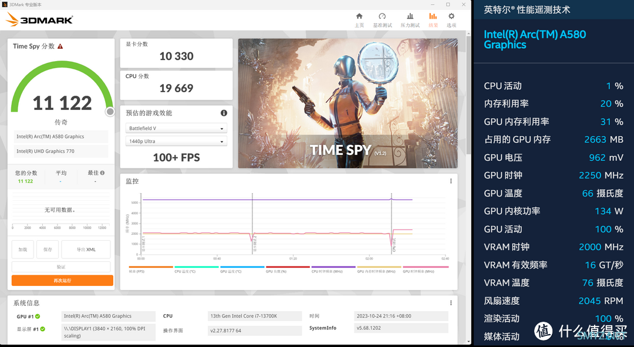Switch to the 结果 results tab
The image size is (634, 347).
433,19
